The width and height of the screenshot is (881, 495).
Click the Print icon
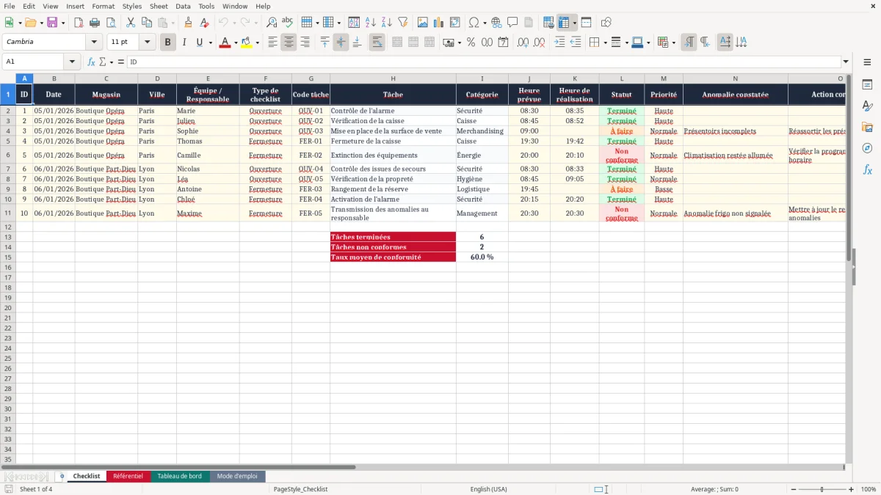(x=95, y=23)
